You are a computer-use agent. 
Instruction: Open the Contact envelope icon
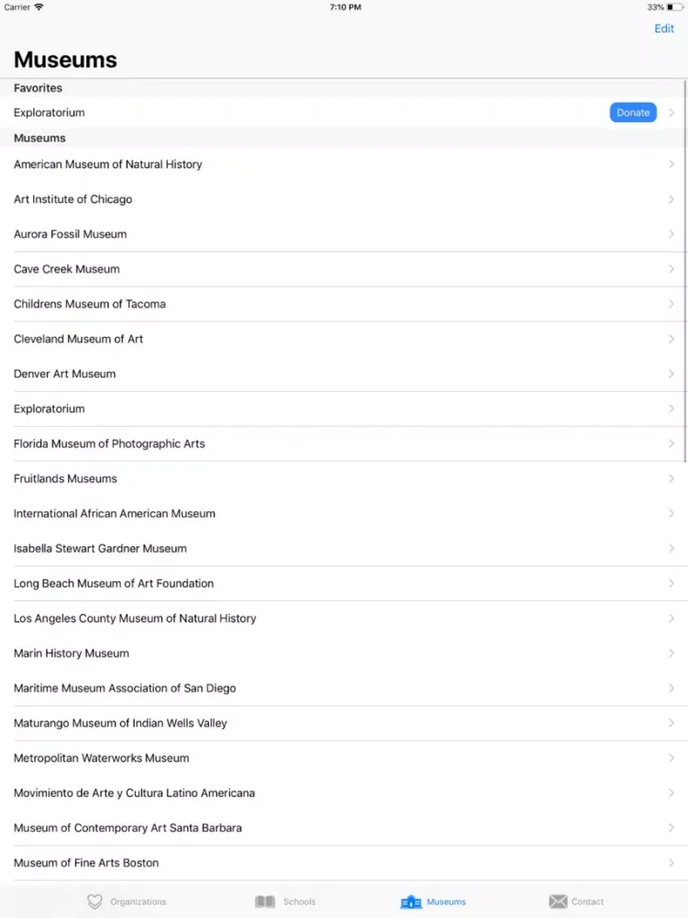coord(558,901)
